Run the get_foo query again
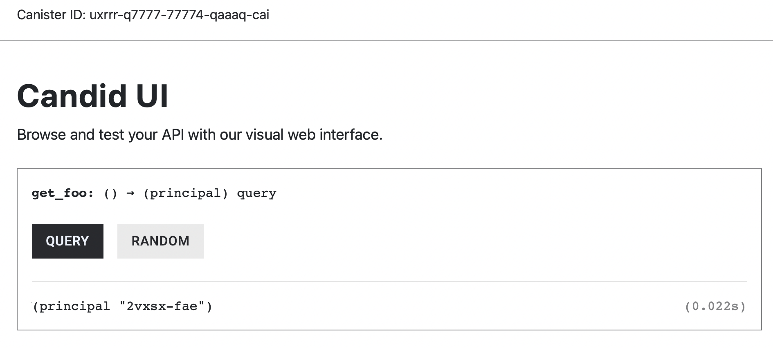 [67, 241]
